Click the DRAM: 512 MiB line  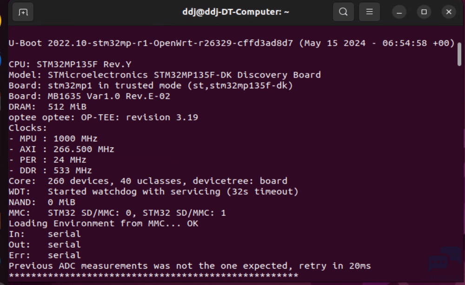click(47, 107)
